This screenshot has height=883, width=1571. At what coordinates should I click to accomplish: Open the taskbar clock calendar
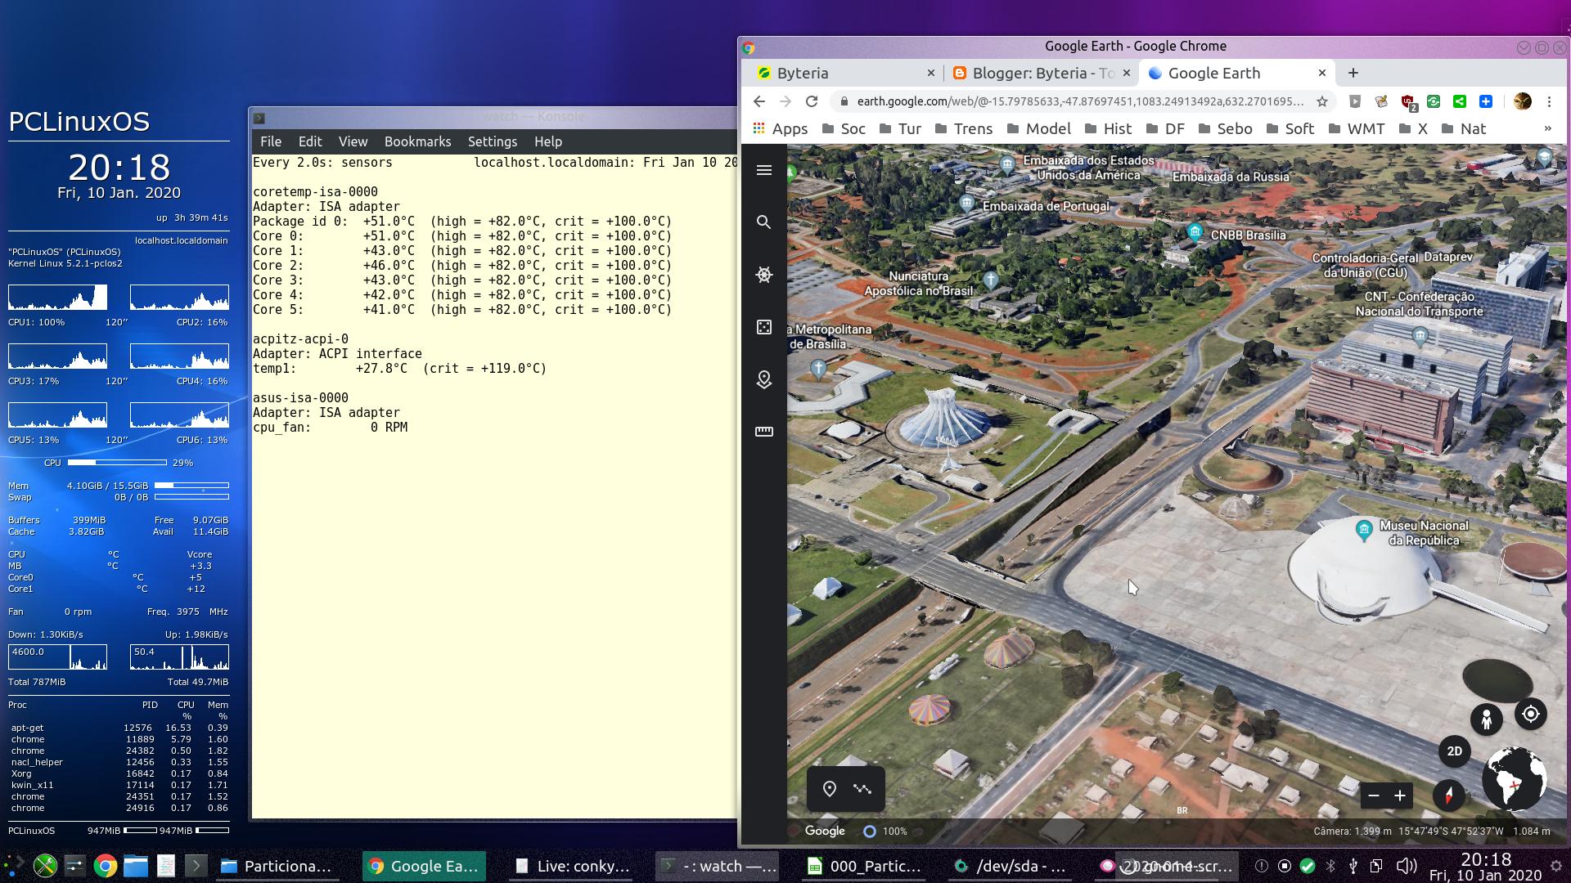(1485, 867)
